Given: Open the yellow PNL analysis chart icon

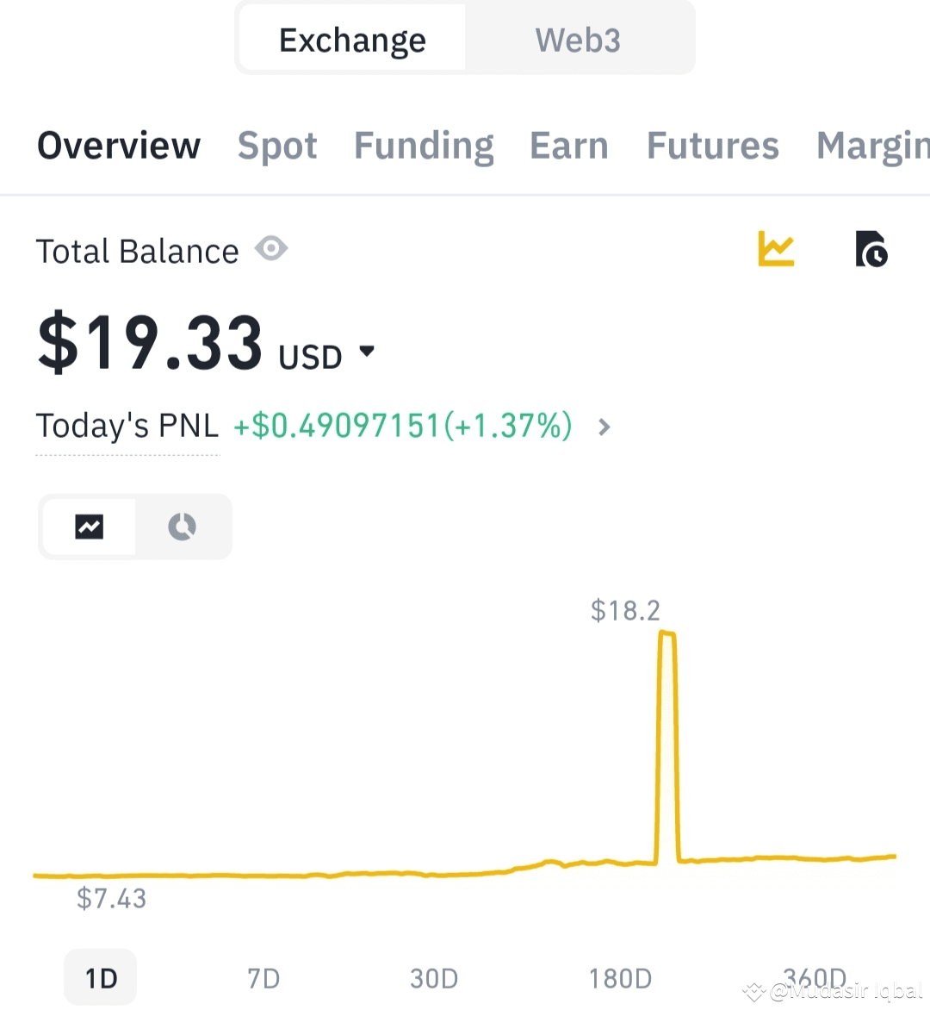Looking at the screenshot, I should pos(776,249).
